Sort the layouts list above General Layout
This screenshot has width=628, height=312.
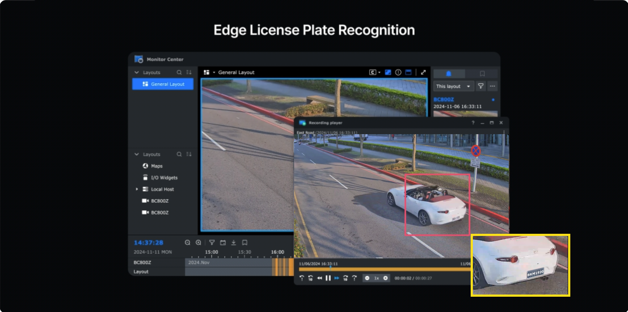[189, 73]
